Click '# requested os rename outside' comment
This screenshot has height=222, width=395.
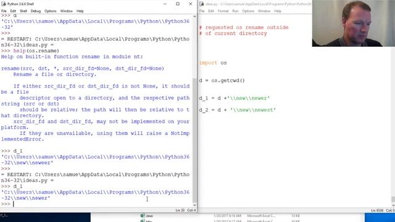pos(244,27)
